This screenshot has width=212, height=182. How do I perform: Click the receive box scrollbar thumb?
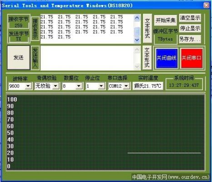(137, 31)
